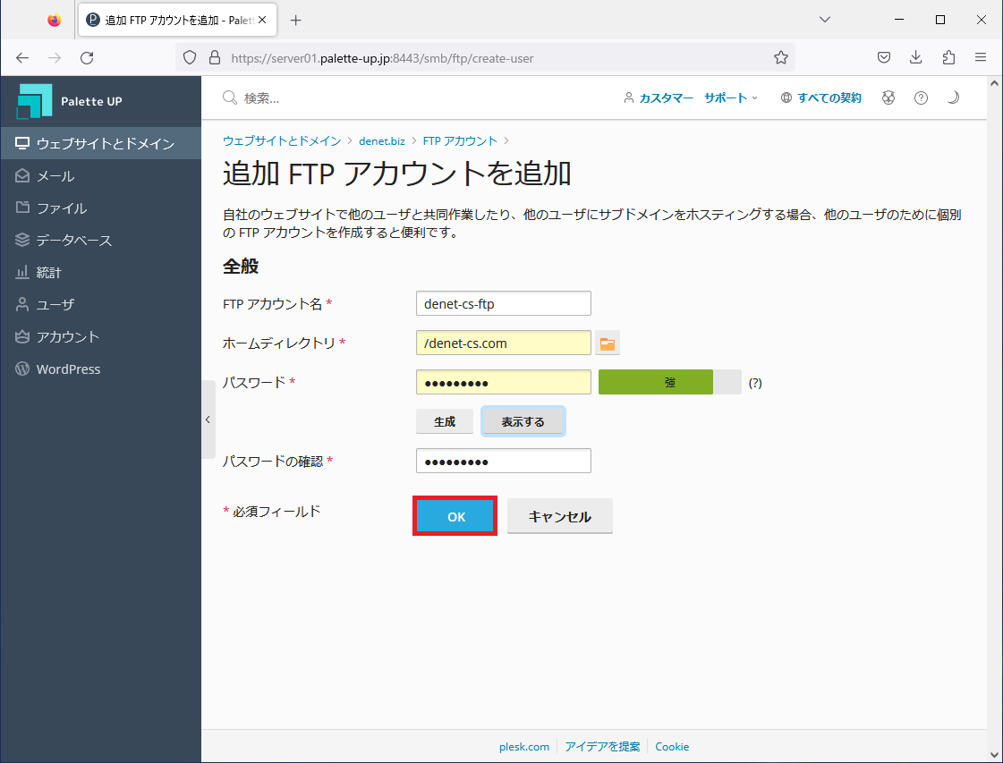Go to ウェブサイトとドメイン breadcrumb
Viewport: 1003px width, 763px height.
[x=282, y=140]
